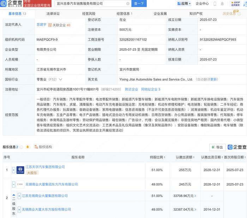Click 纳税人识别号 value 91320282MAEPQCF993
The height and width of the screenshot is (218, 247).
pos(218,39)
